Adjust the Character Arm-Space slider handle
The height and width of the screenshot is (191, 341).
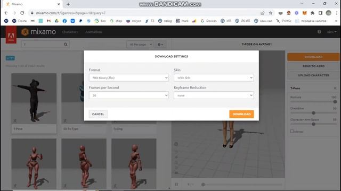[313, 124]
